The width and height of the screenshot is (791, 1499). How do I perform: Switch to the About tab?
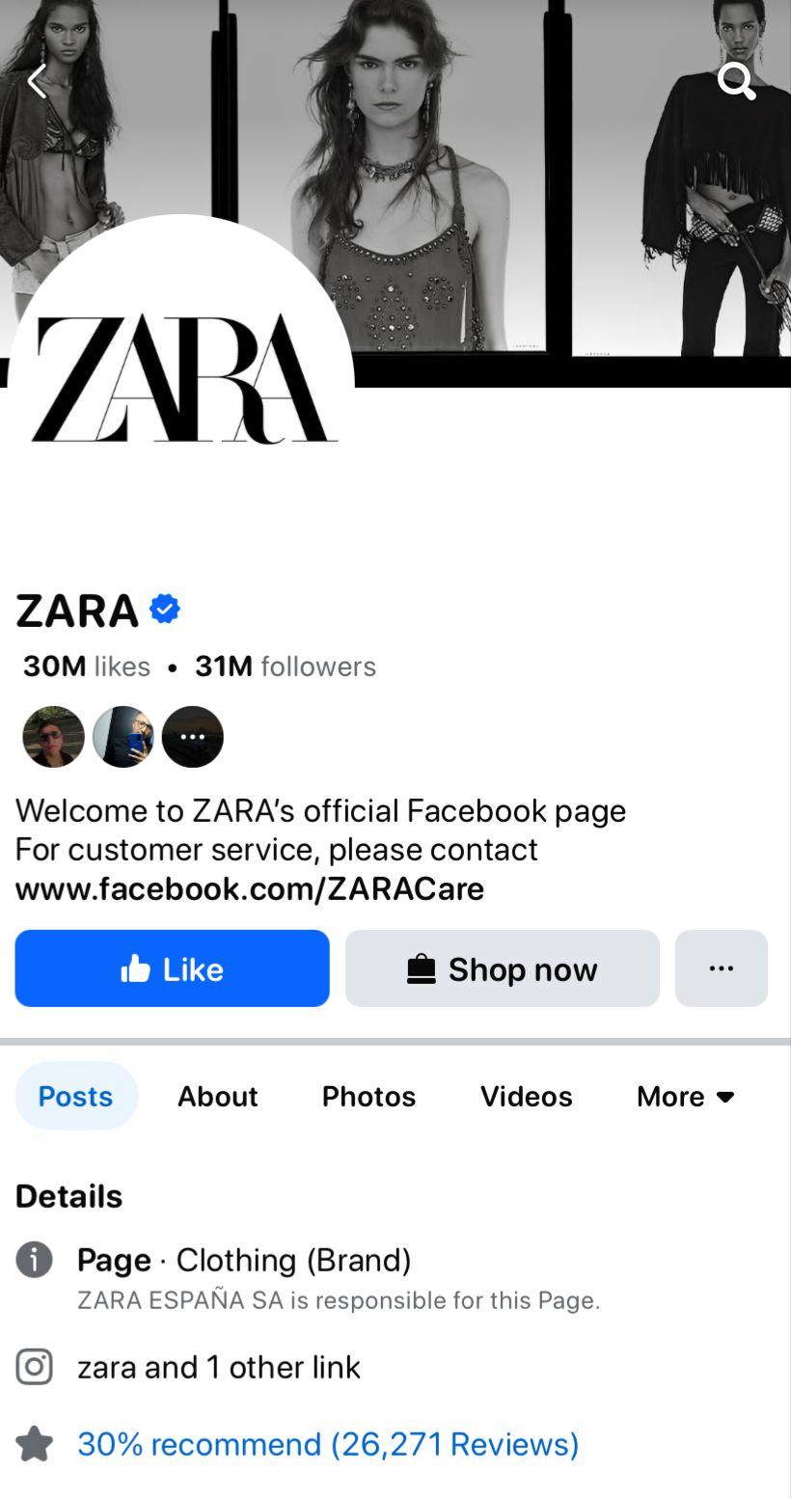pyautogui.click(x=218, y=1096)
